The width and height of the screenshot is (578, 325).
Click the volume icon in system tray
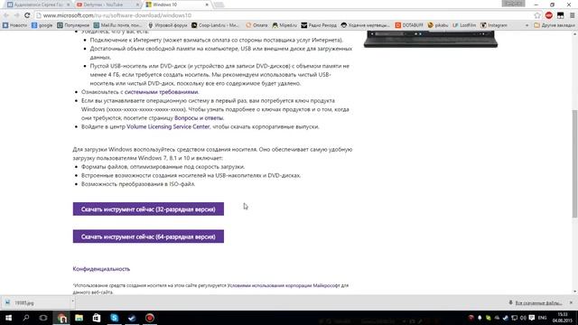pos(523,318)
